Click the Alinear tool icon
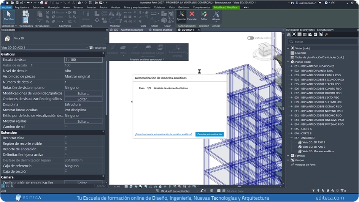The height and width of the screenshot is (202, 359). pos(216,14)
